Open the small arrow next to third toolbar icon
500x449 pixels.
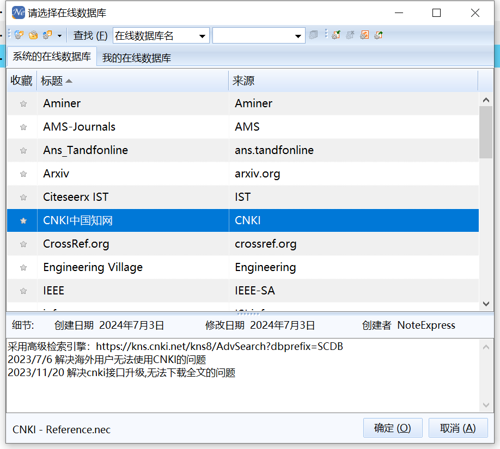(x=59, y=36)
